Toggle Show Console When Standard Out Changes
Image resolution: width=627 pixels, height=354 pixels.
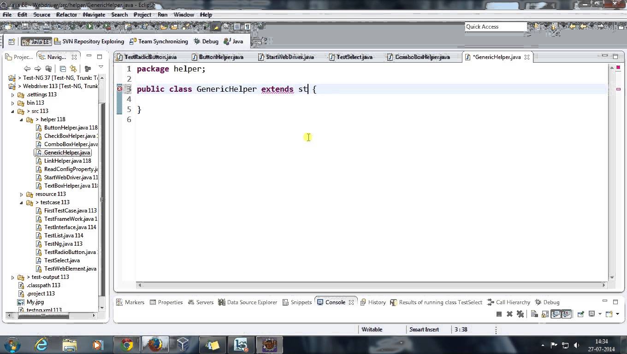click(555, 313)
